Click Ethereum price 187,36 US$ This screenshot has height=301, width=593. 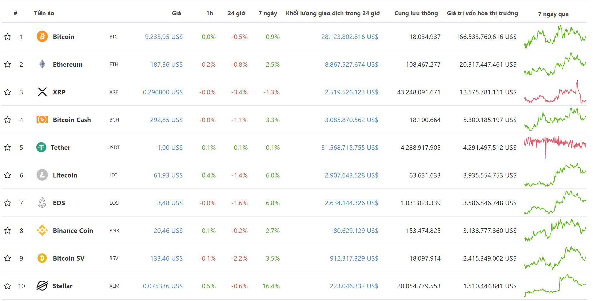point(166,64)
